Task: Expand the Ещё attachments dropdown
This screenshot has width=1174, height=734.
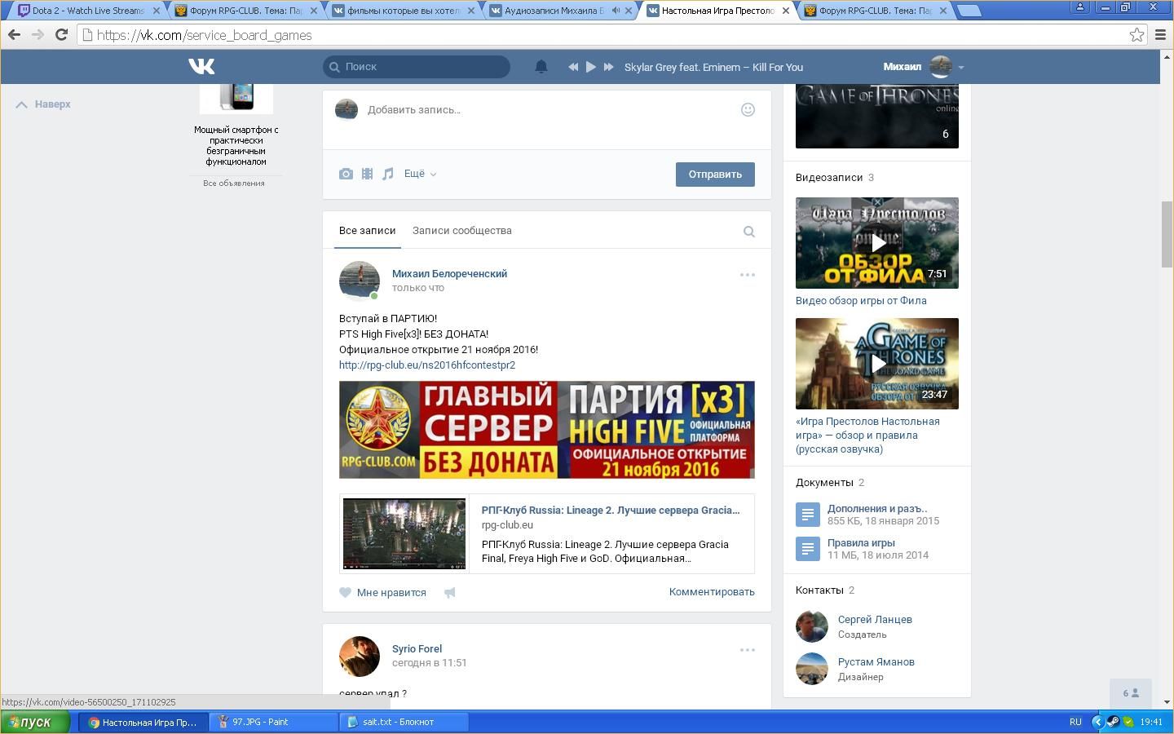Action: [x=420, y=174]
